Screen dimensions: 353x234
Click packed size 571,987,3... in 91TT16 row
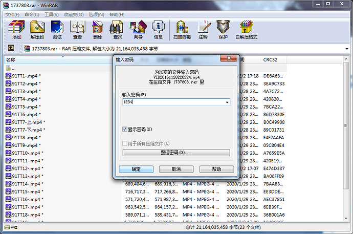point(166,199)
